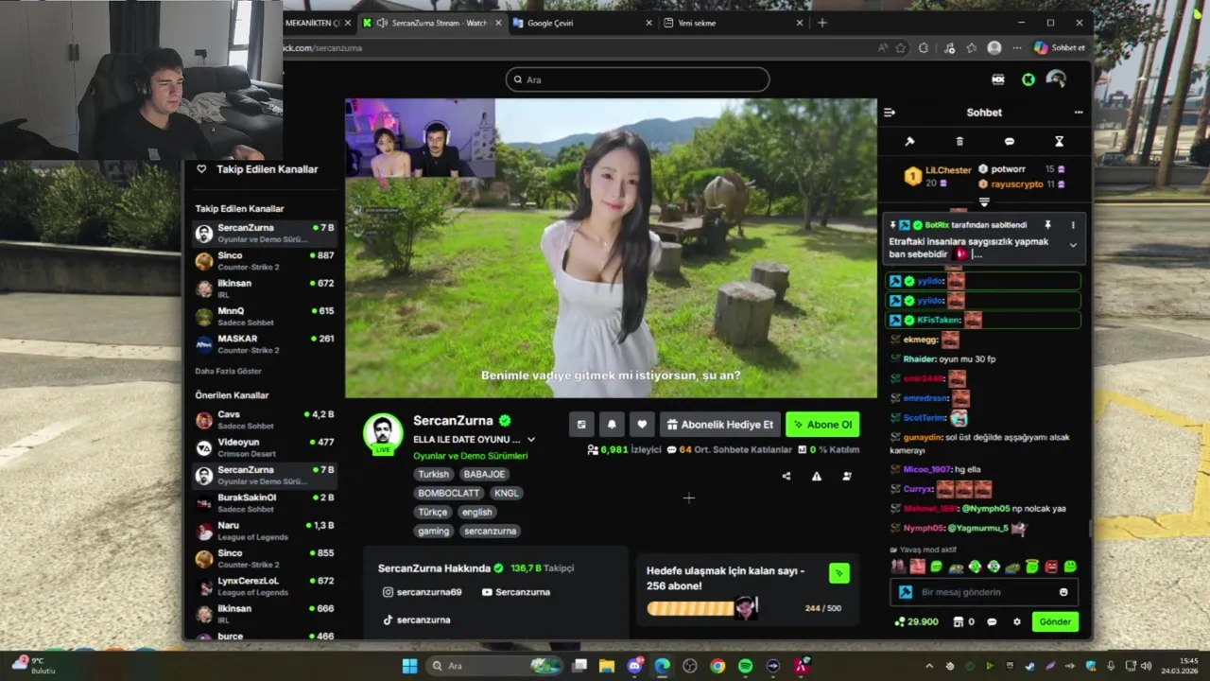Open the chat settings gear icon
Screen dimensions: 1210x681
[x=1016, y=621]
